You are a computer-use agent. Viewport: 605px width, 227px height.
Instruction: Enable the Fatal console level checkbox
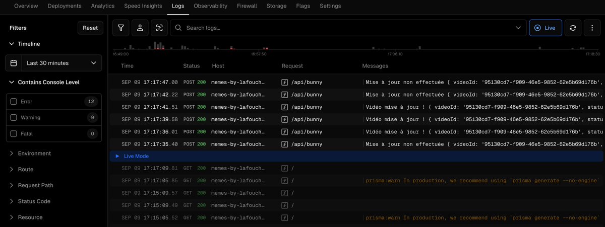click(14, 134)
